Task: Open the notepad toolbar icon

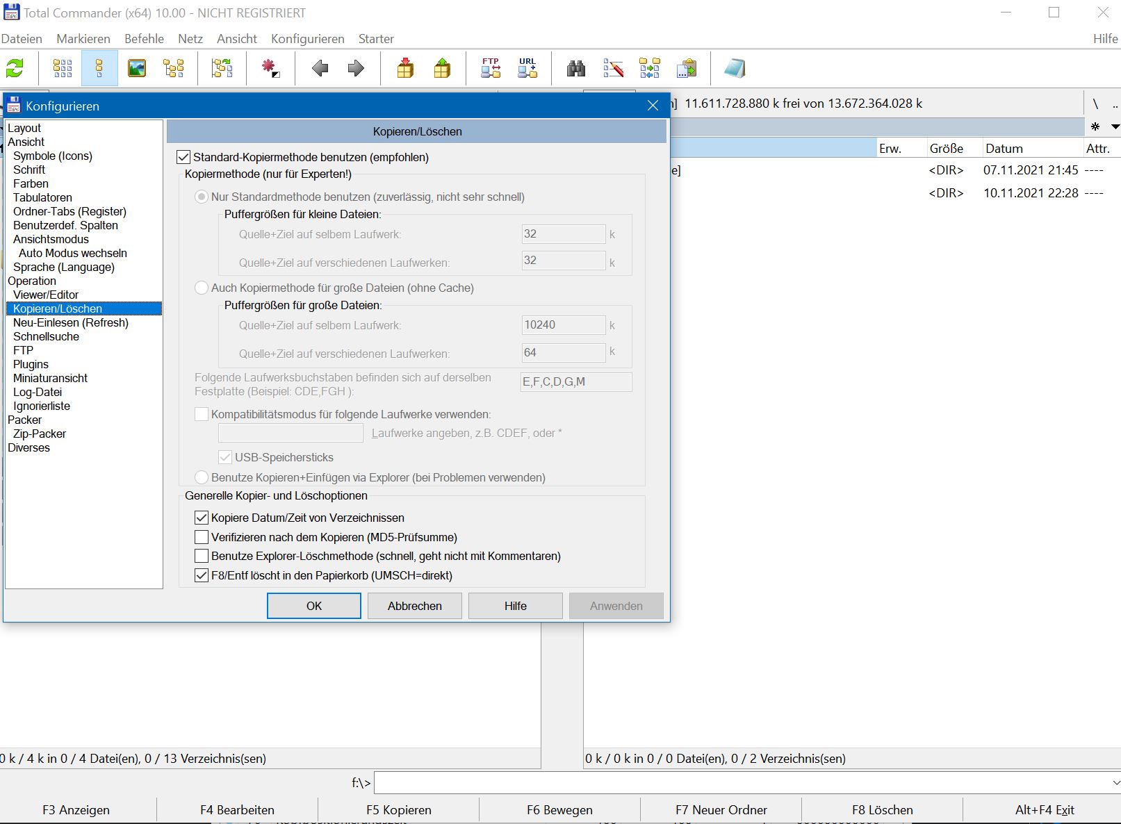Action: pyautogui.click(x=735, y=68)
